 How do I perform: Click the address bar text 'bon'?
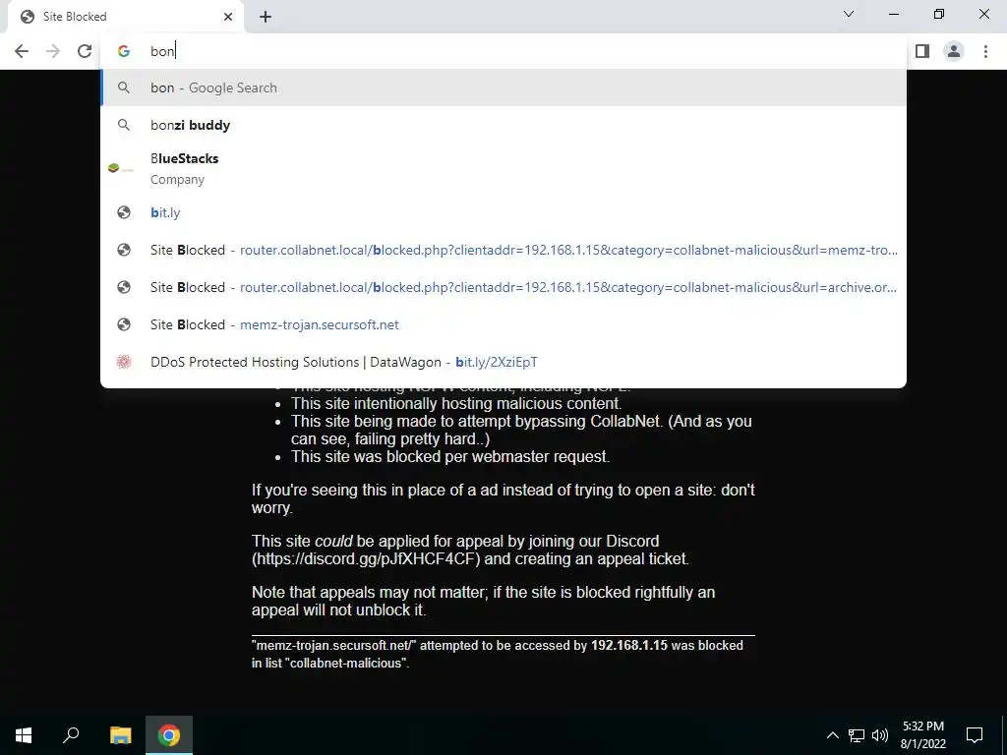pyautogui.click(x=162, y=51)
